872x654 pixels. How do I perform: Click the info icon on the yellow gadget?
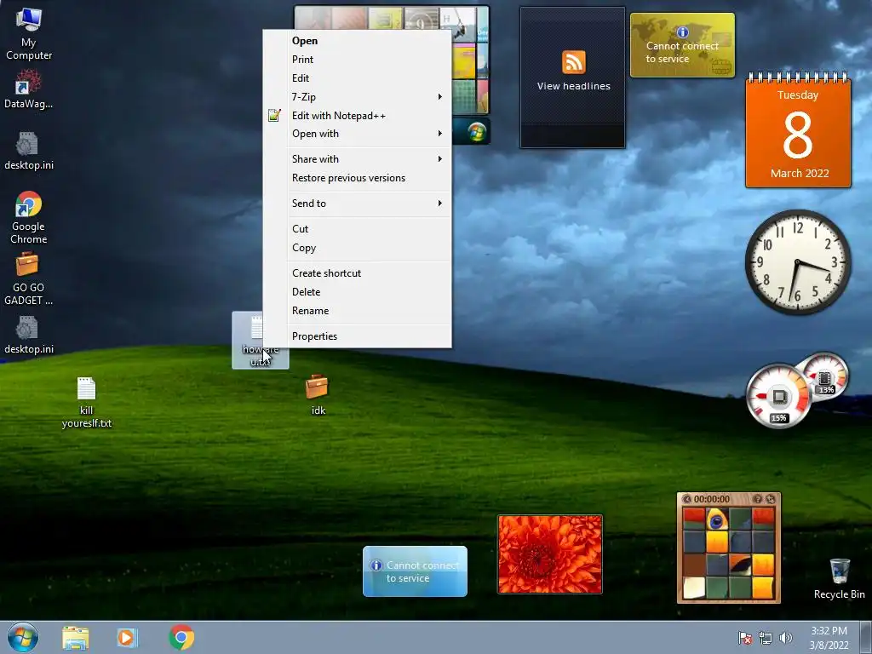click(682, 32)
